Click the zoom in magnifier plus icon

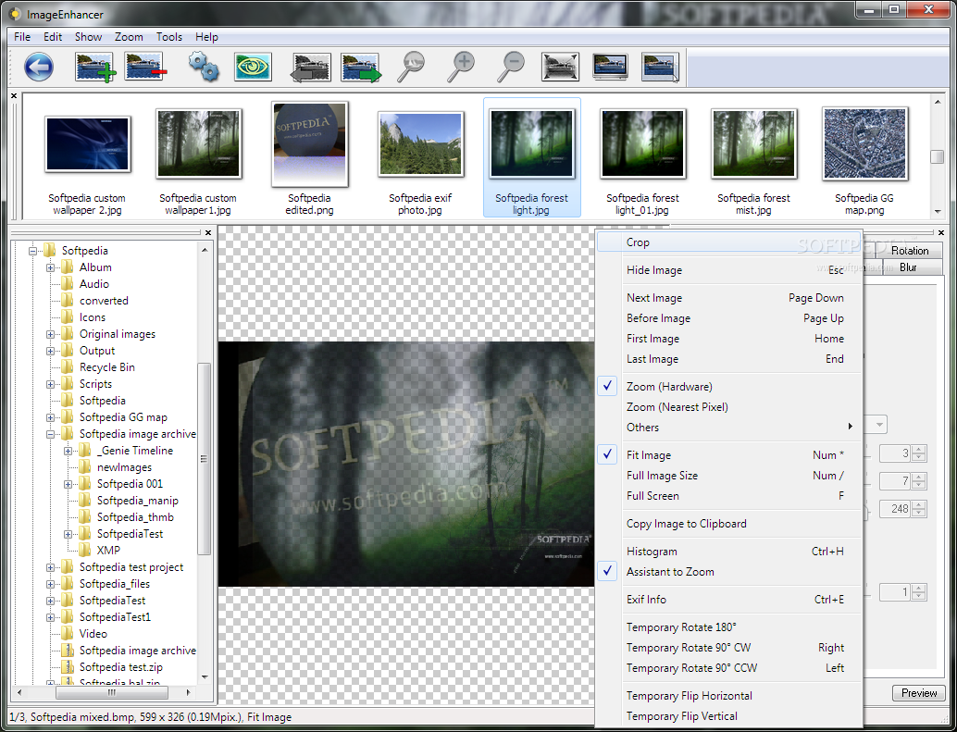[461, 68]
